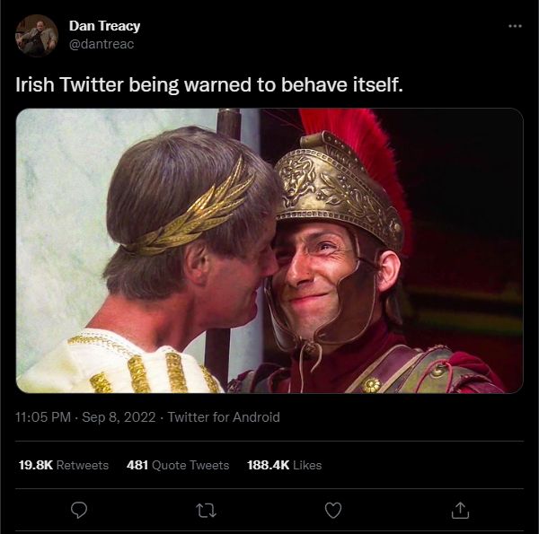539x534 pixels.
Task: Click the reply speech bubble icon
Action: pyautogui.click(x=80, y=509)
